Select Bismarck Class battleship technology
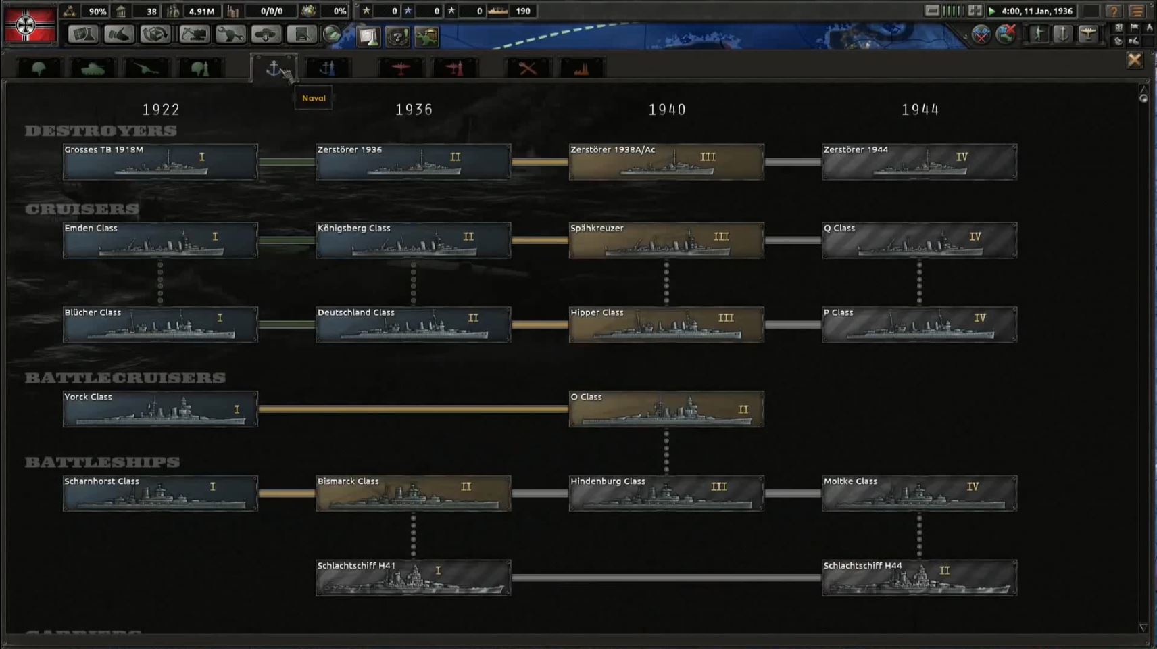The image size is (1157, 649). (413, 494)
